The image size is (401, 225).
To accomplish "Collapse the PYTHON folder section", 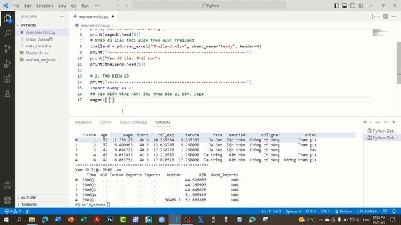I will [42, 25].
